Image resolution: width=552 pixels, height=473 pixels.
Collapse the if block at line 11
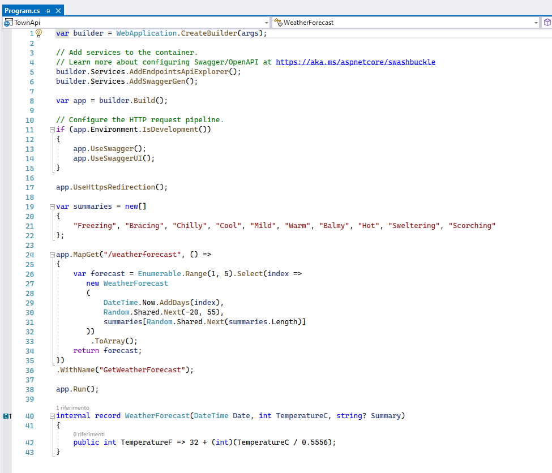click(51, 129)
